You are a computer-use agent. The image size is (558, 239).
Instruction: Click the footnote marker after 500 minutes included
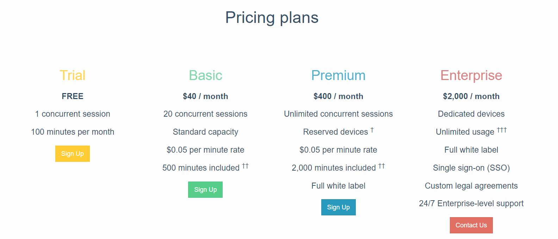pos(245,166)
